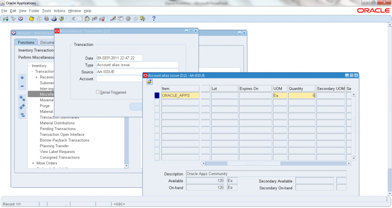
Task: Click the Cut scissors icon
Action: 72,19
